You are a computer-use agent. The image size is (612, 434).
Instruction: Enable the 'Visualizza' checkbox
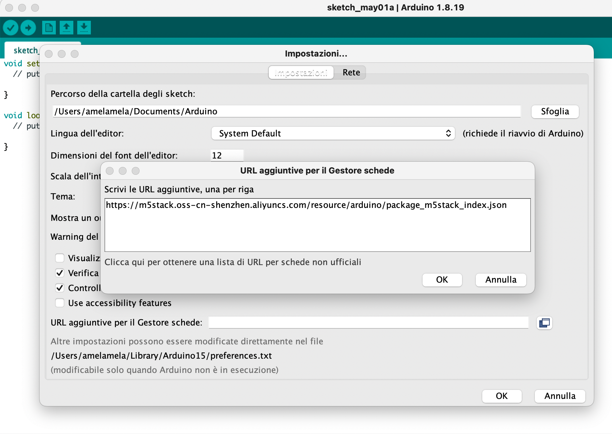point(60,258)
